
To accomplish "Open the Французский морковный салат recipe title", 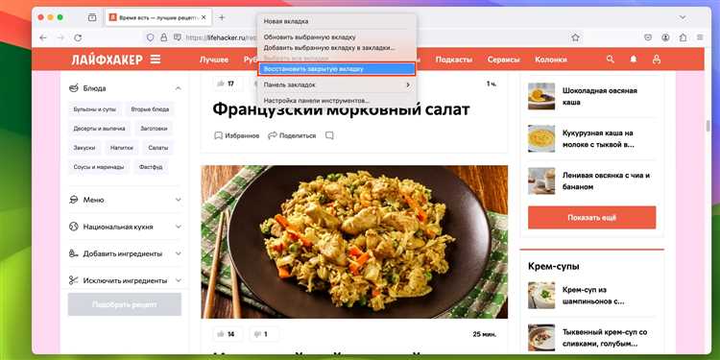I will (341, 109).
